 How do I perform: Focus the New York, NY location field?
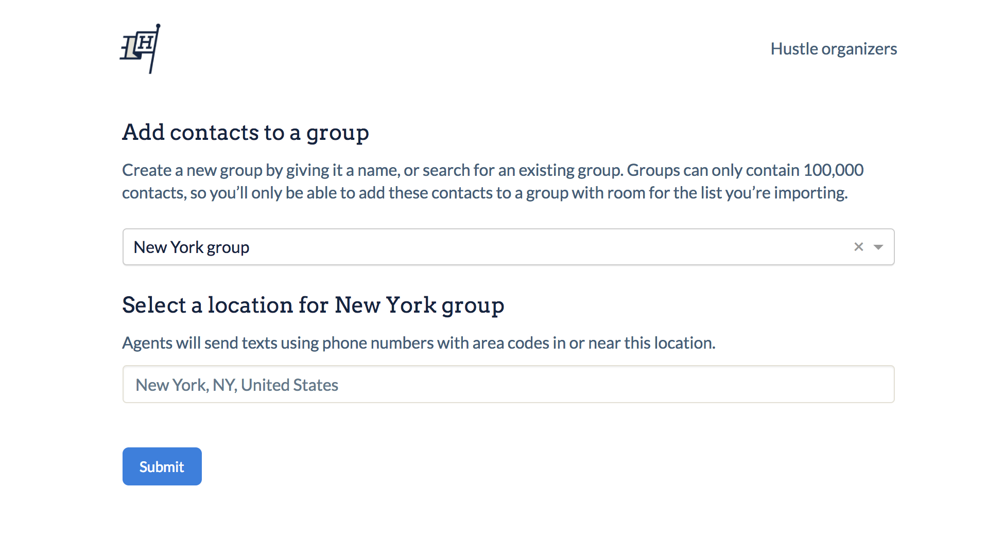[508, 384]
